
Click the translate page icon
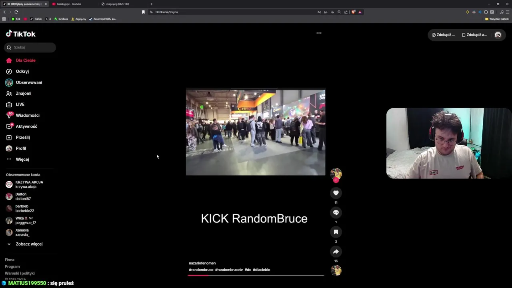tap(332, 12)
